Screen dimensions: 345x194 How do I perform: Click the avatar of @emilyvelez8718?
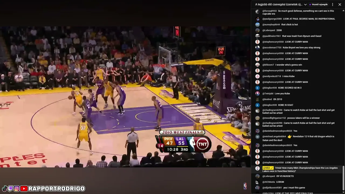[x=257, y=76]
